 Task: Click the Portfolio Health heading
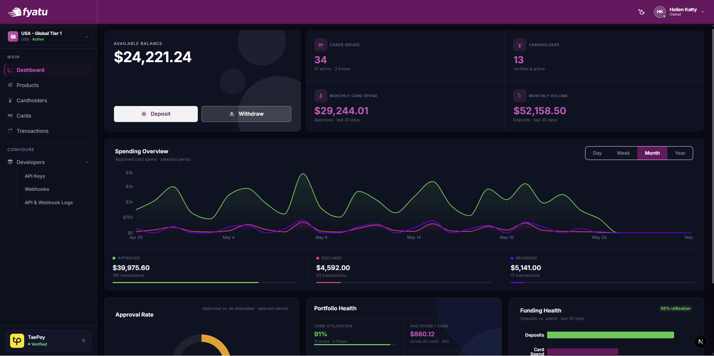click(x=335, y=308)
